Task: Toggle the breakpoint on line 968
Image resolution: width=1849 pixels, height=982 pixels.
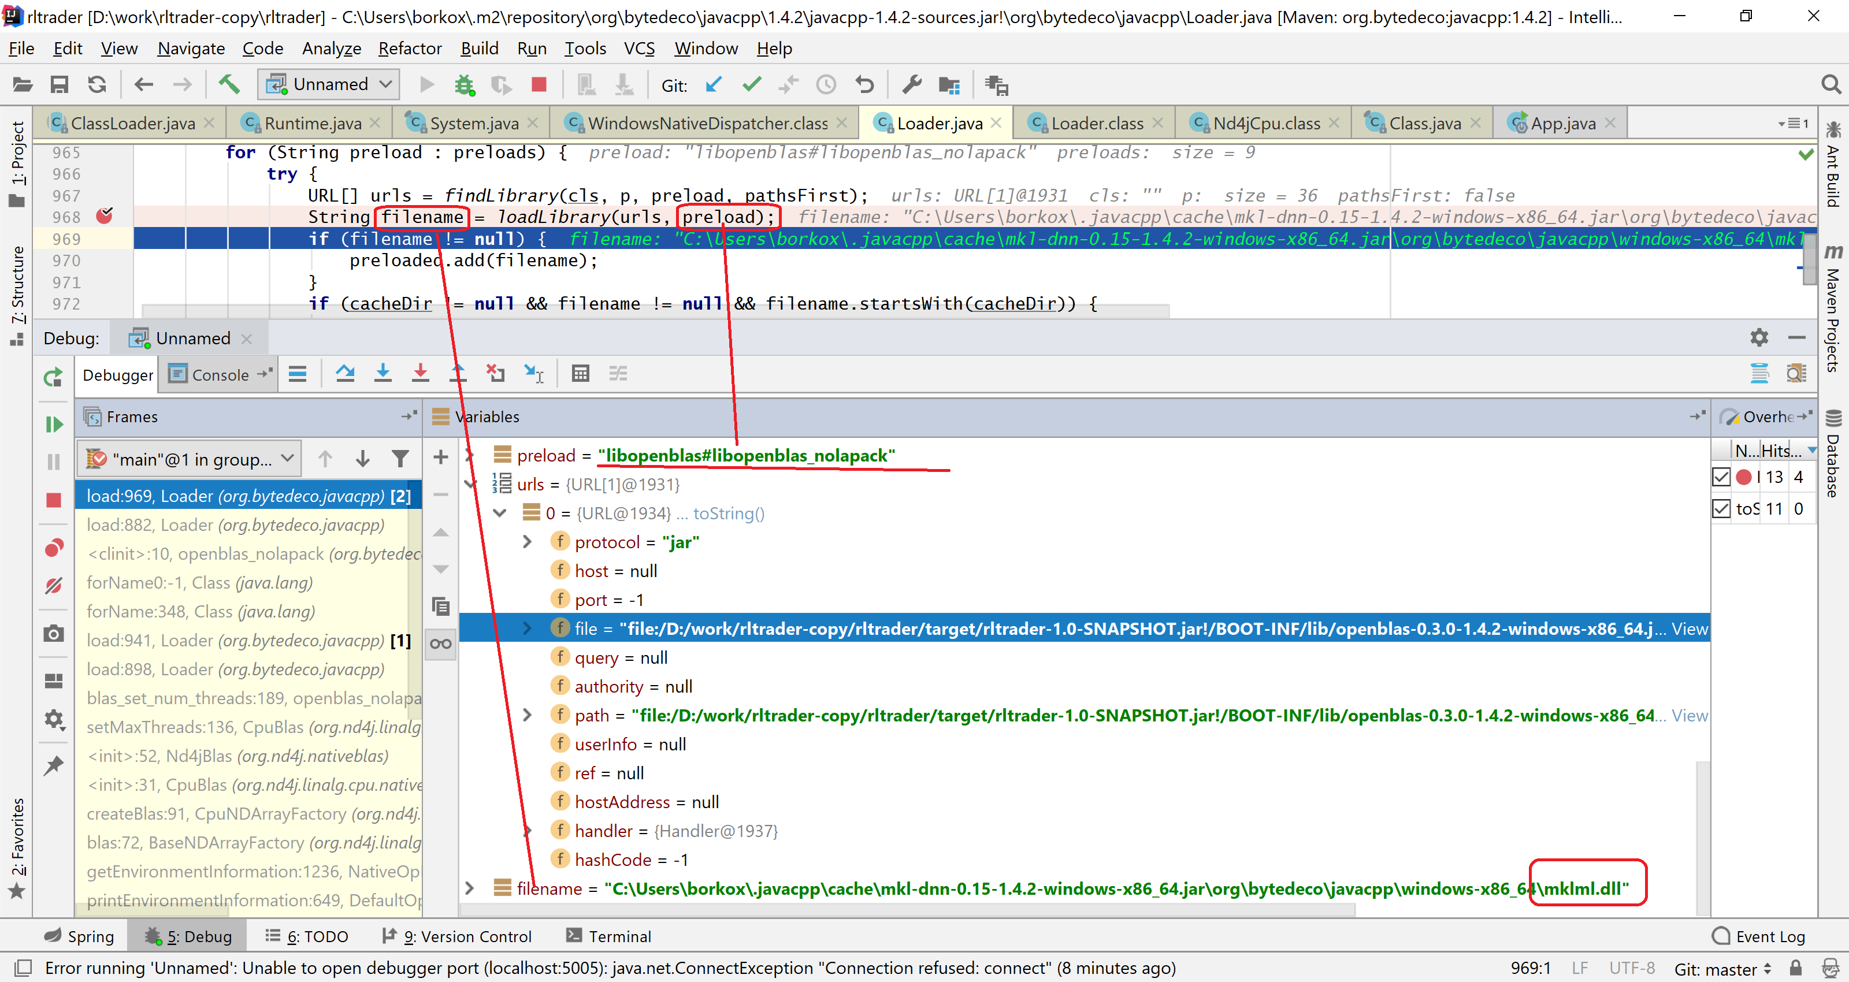Action: point(105,216)
